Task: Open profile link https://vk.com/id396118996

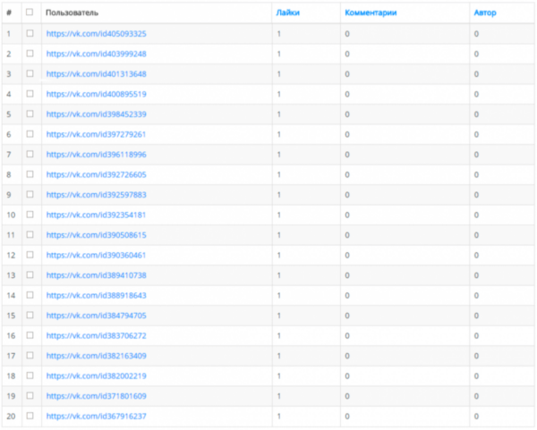Action: coord(97,155)
